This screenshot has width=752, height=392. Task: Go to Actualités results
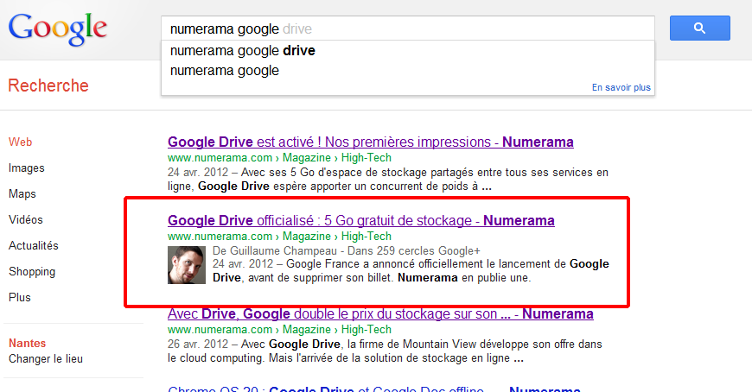click(x=34, y=246)
